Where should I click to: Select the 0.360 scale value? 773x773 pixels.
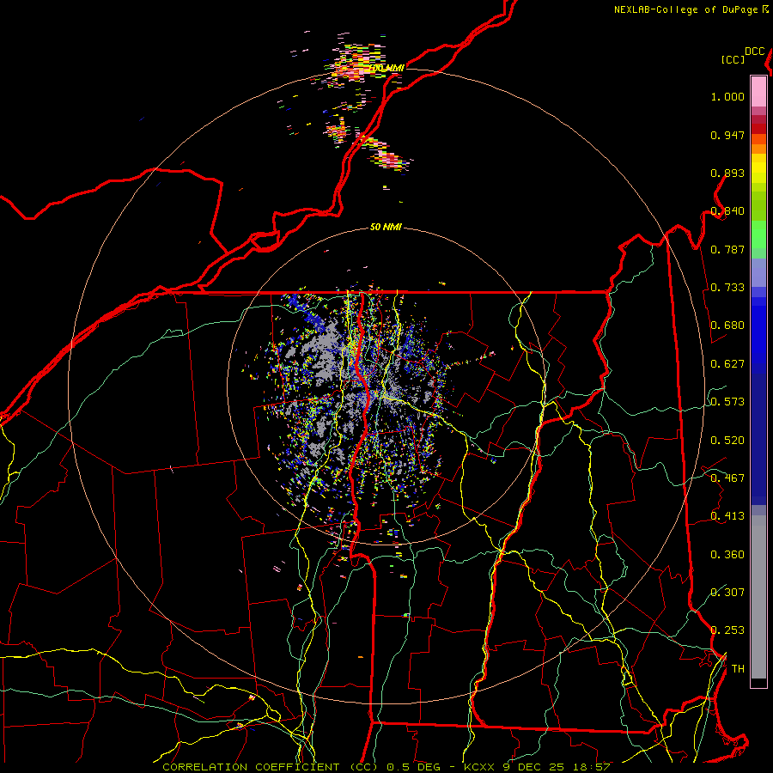pyautogui.click(x=727, y=555)
